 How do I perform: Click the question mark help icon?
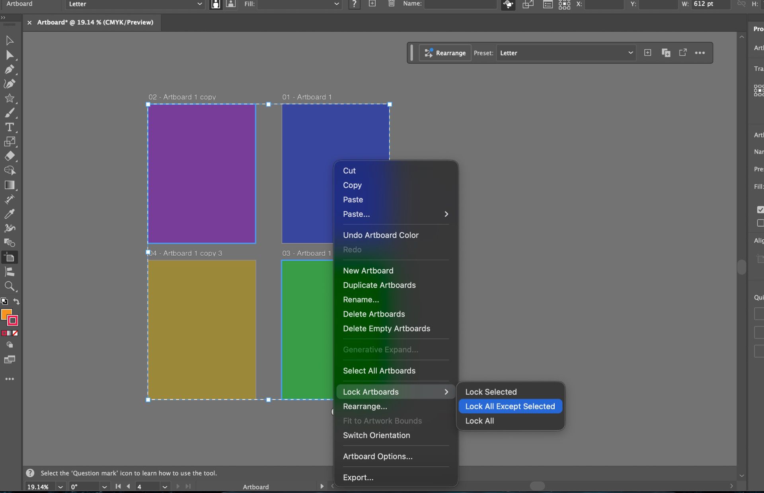(x=354, y=4)
